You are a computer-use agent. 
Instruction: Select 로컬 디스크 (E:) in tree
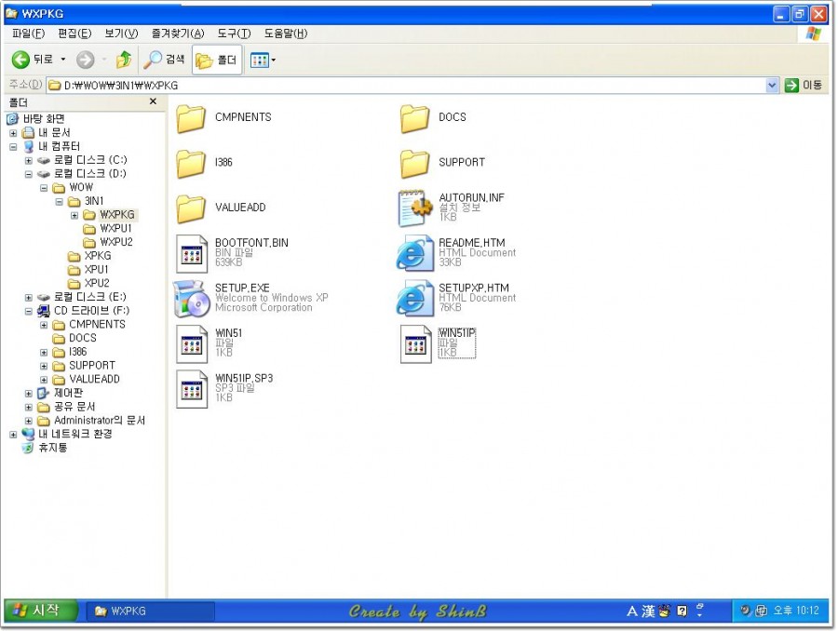click(x=89, y=297)
